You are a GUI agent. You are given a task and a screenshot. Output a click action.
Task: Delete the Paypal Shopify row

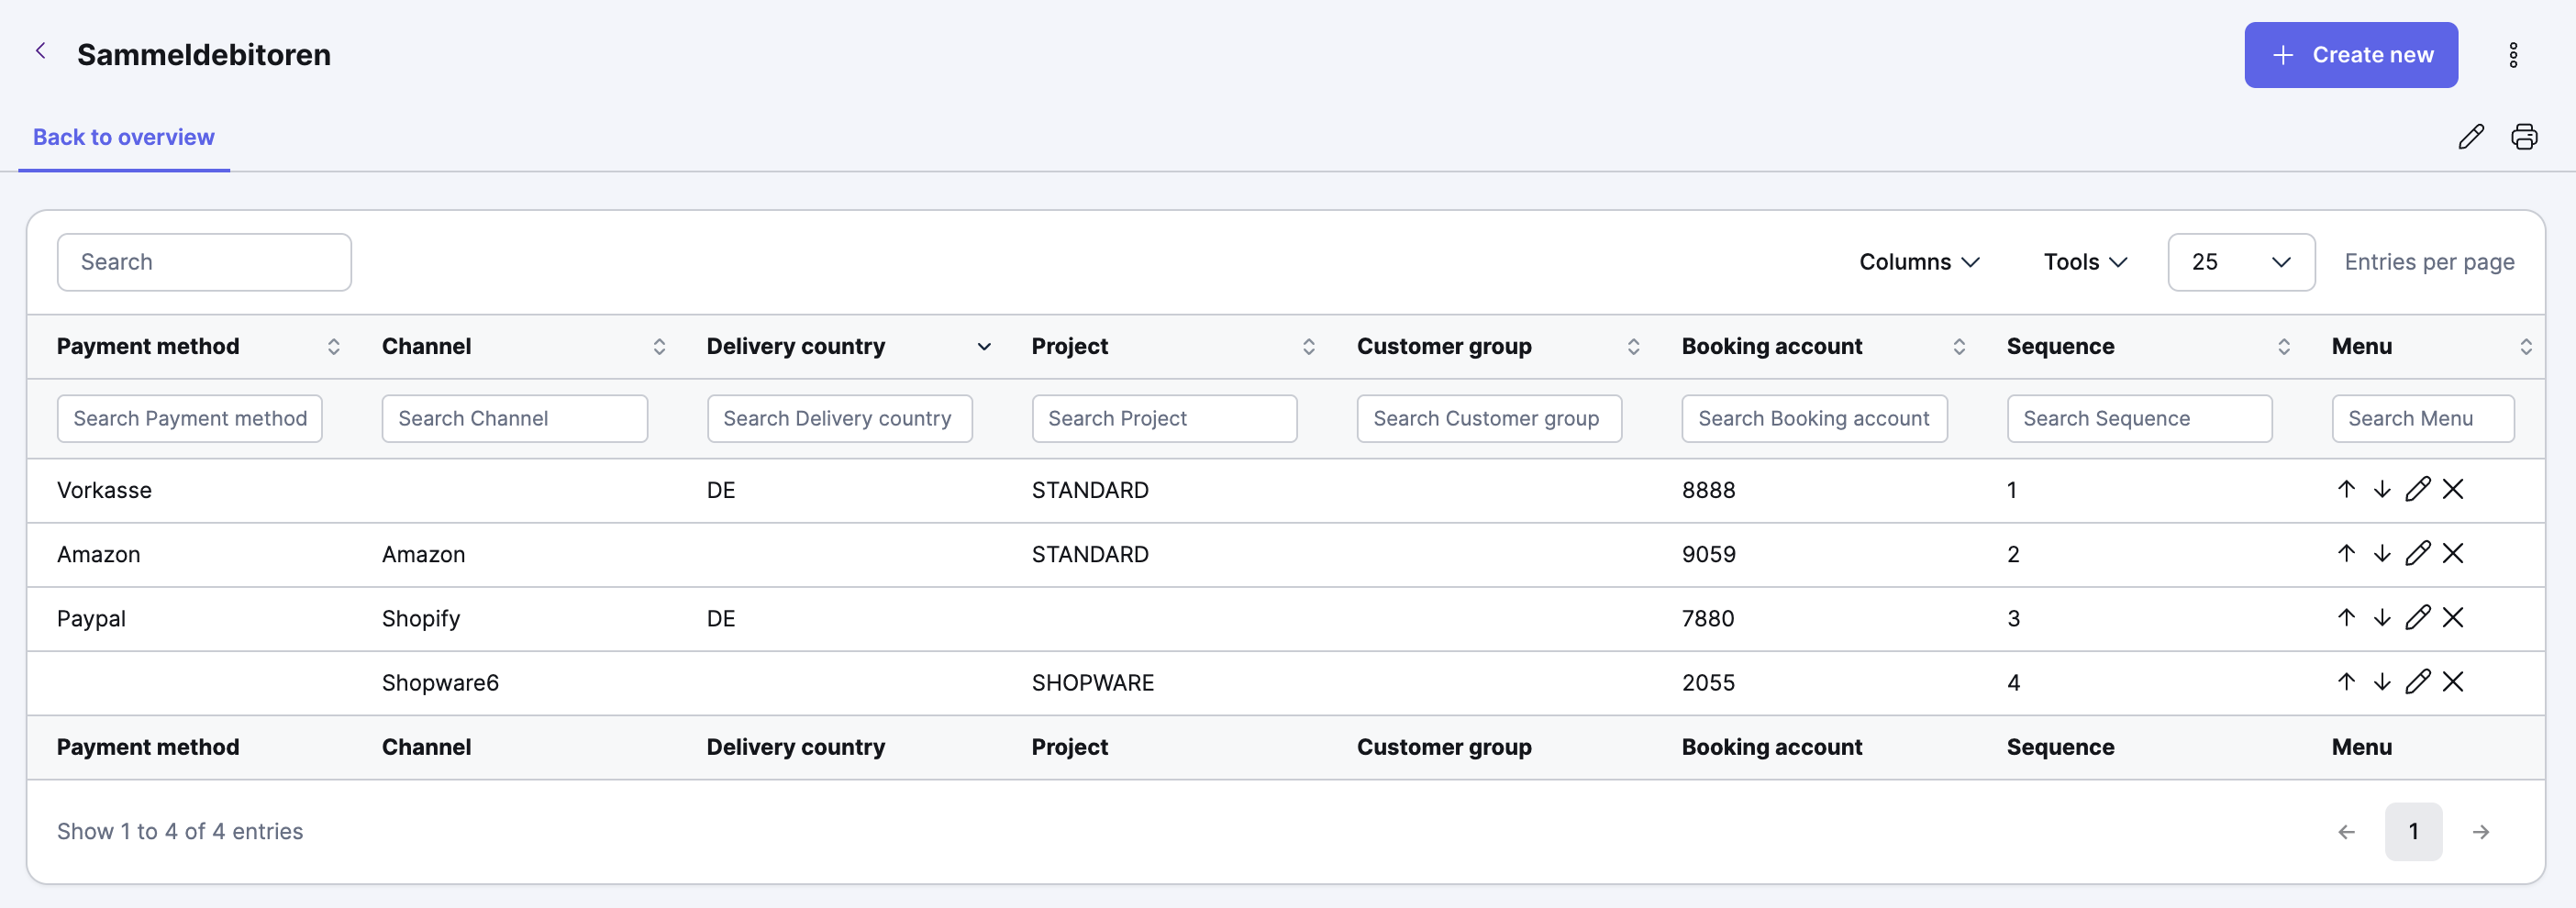tap(2453, 617)
